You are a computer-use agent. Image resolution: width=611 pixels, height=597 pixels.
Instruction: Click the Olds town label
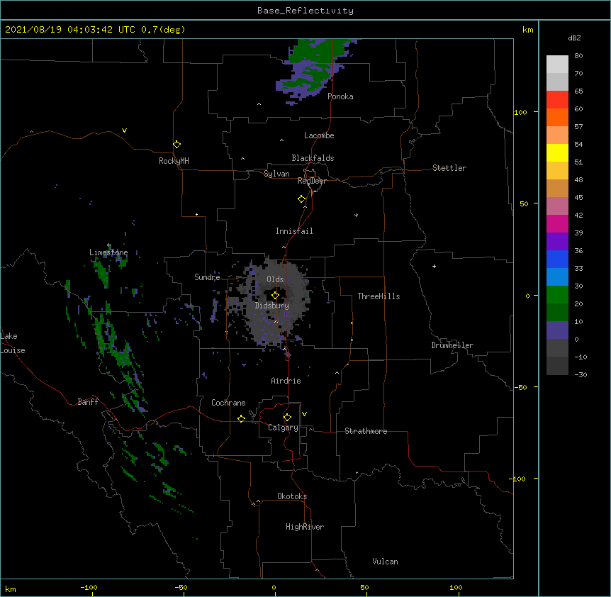[x=275, y=279]
